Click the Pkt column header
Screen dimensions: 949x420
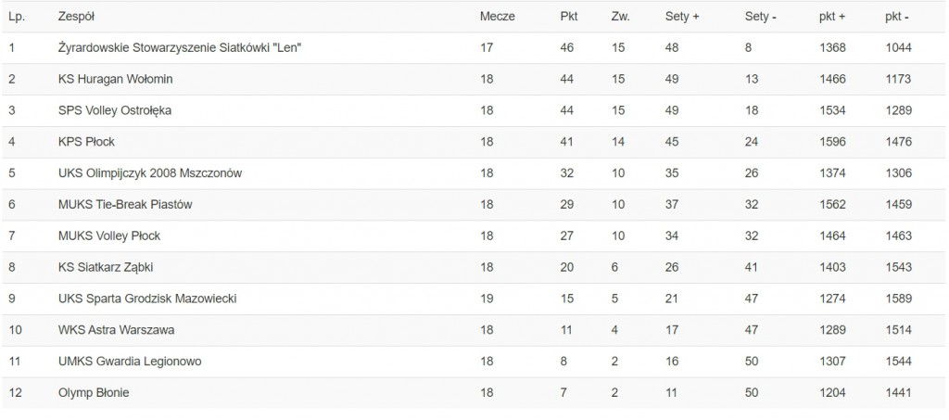tap(569, 17)
